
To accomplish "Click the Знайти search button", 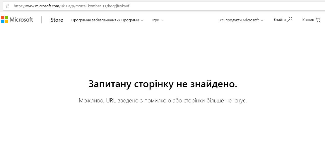I will click(x=283, y=20).
